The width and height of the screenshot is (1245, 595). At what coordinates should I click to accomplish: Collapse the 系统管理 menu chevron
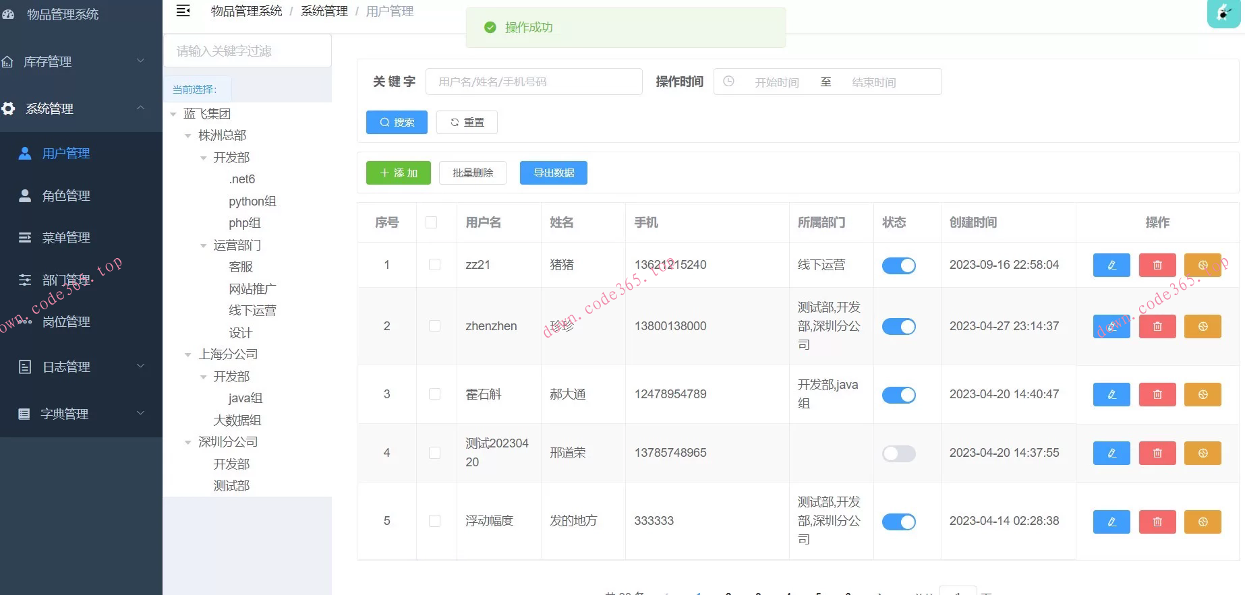tap(140, 108)
